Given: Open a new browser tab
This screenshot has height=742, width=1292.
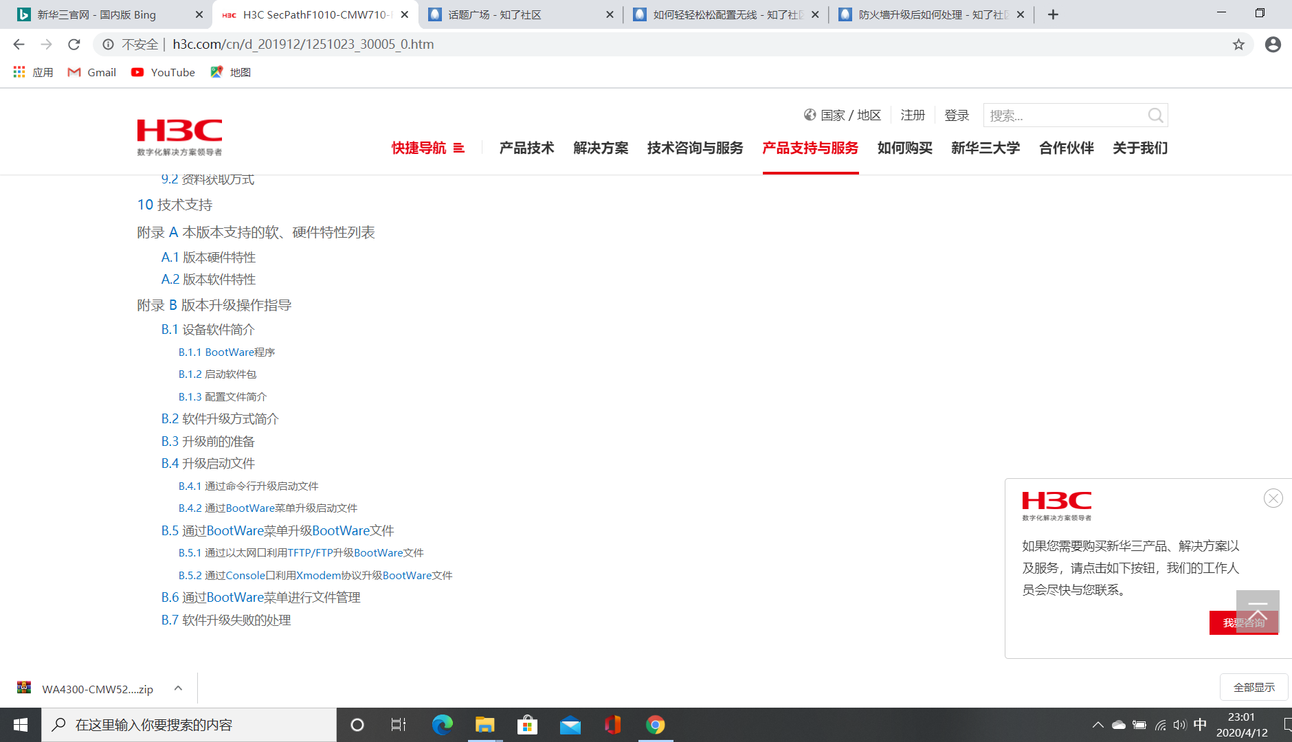Looking at the screenshot, I should click(x=1053, y=14).
